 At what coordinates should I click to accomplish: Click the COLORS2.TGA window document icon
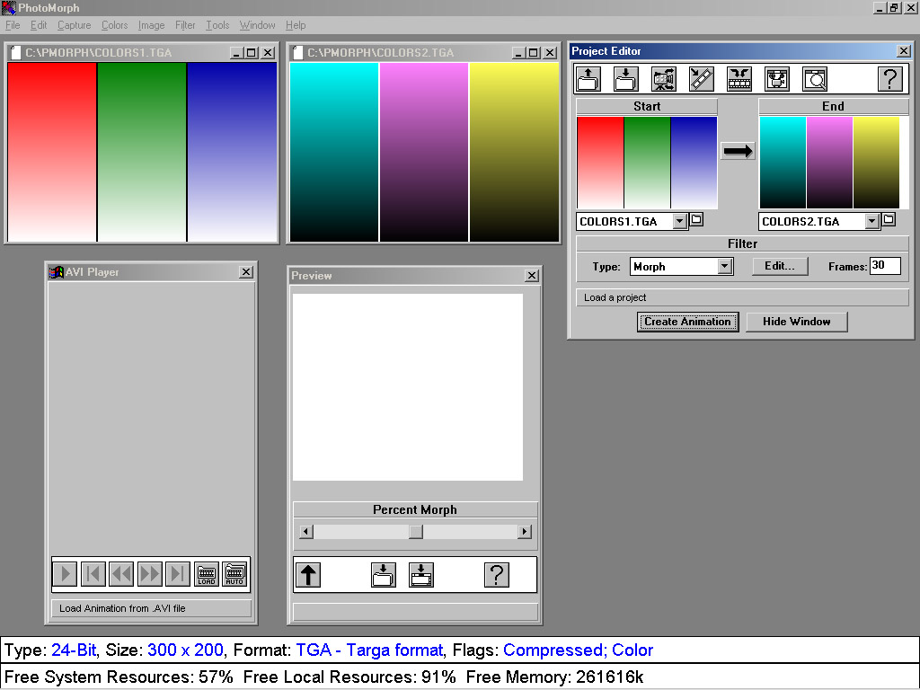point(298,53)
